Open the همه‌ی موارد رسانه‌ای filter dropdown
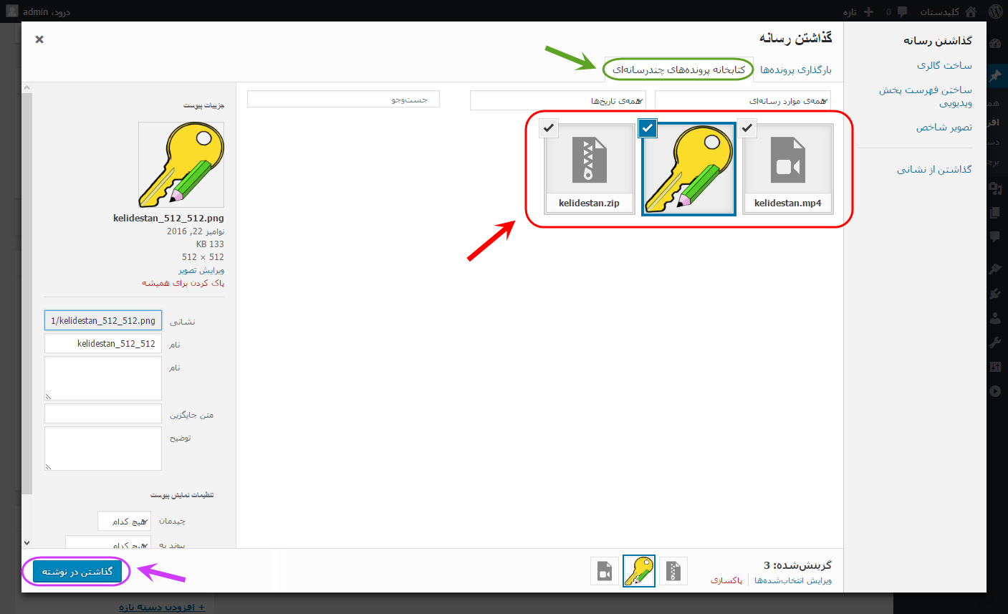 743,100
